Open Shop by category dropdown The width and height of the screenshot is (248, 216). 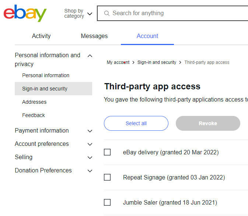point(78,14)
